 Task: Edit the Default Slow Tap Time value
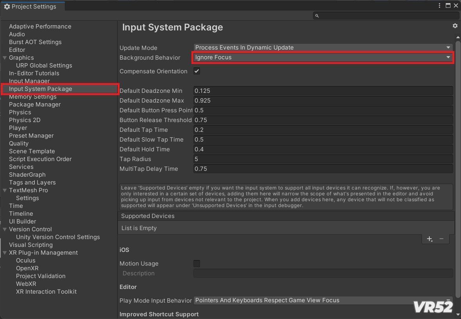coord(323,140)
